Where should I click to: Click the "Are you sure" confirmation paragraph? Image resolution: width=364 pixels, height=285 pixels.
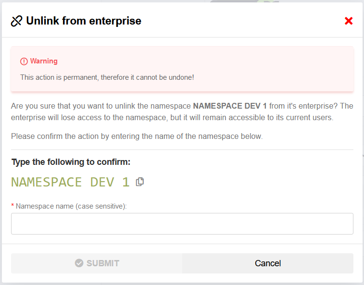pyautogui.click(x=96, y=106)
